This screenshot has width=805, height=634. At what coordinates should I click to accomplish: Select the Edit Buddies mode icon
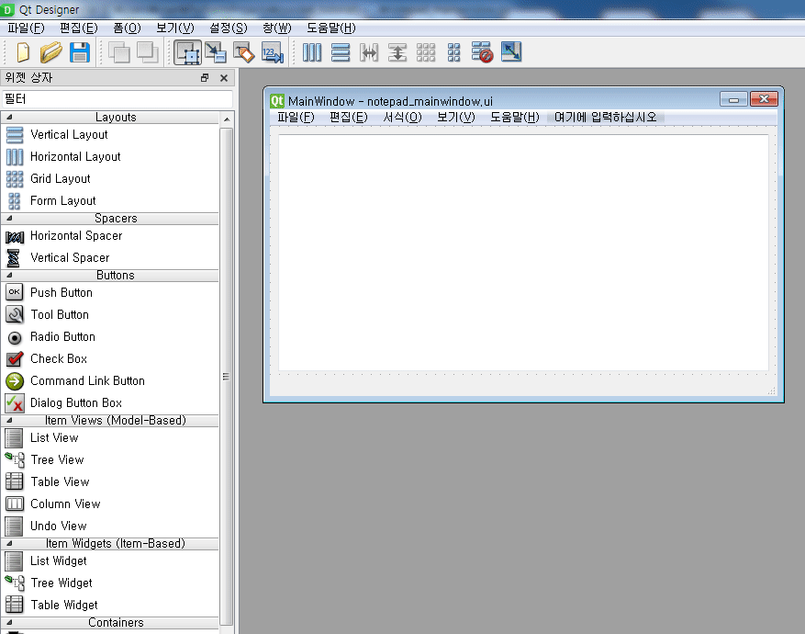coord(244,52)
